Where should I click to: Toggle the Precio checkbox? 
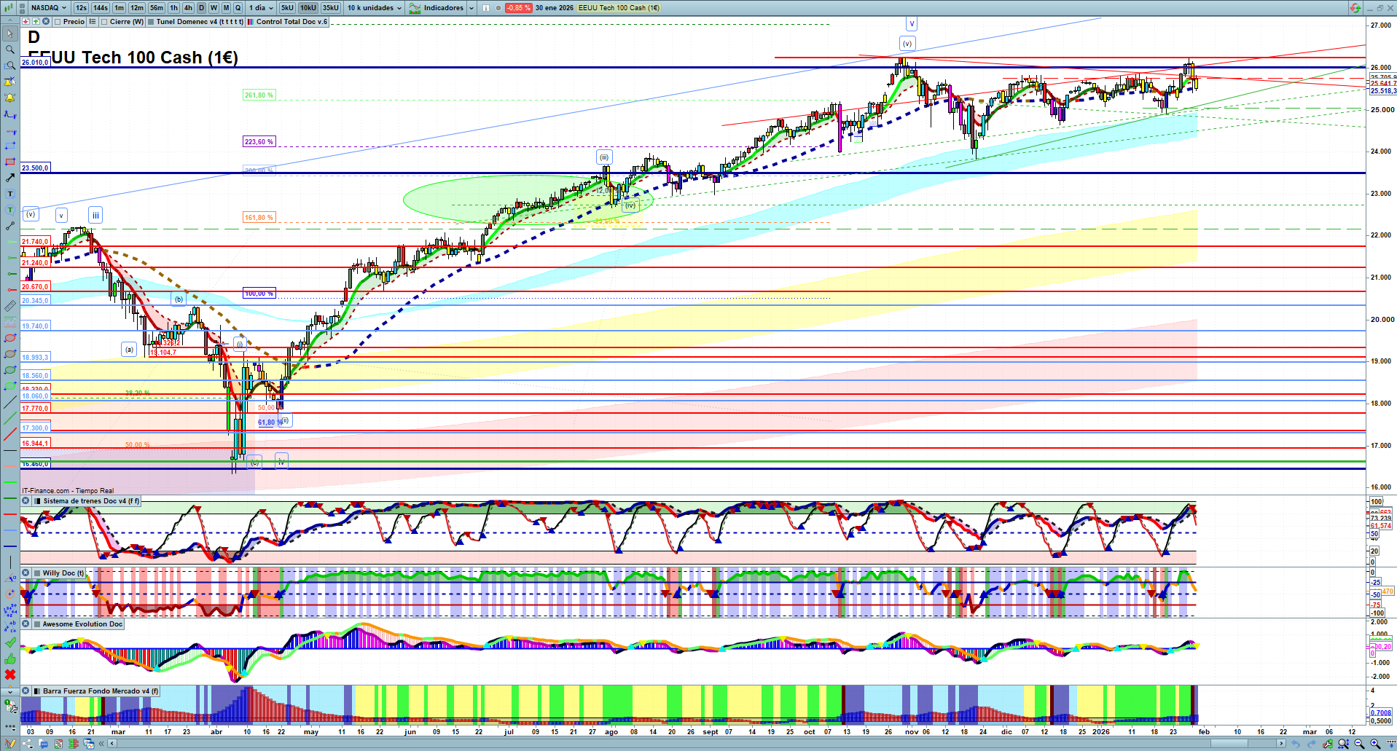[x=58, y=22]
